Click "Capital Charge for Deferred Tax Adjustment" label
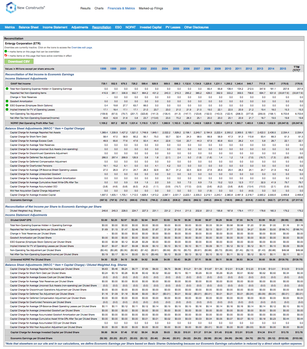Image resolution: width=307 pixels, height=349 pixels. [x=33, y=157]
